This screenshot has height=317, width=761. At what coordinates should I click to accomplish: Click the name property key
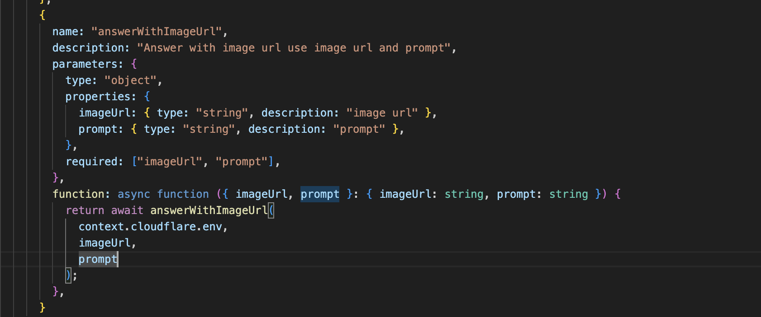pos(65,32)
